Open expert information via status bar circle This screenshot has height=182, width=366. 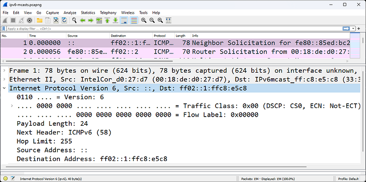pos(5,179)
